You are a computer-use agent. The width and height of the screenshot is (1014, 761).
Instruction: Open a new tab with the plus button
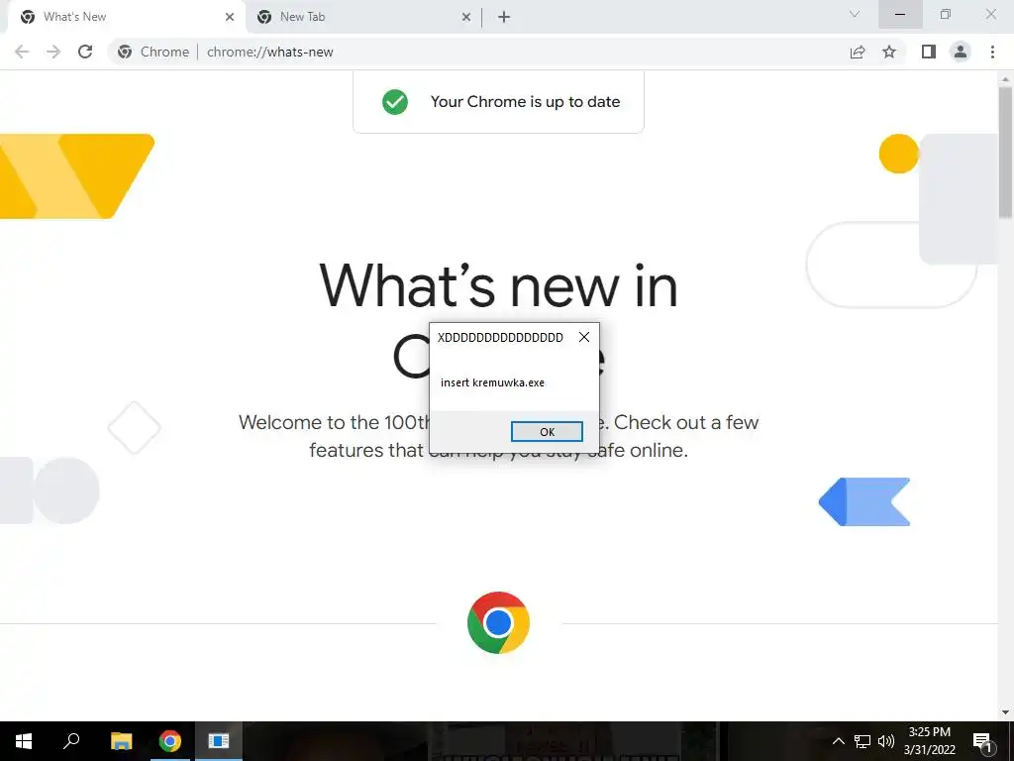[504, 18]
